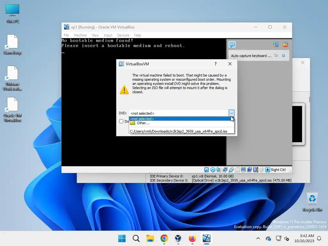Open the Machine menu
328x246 pixels.
point(80,35)
